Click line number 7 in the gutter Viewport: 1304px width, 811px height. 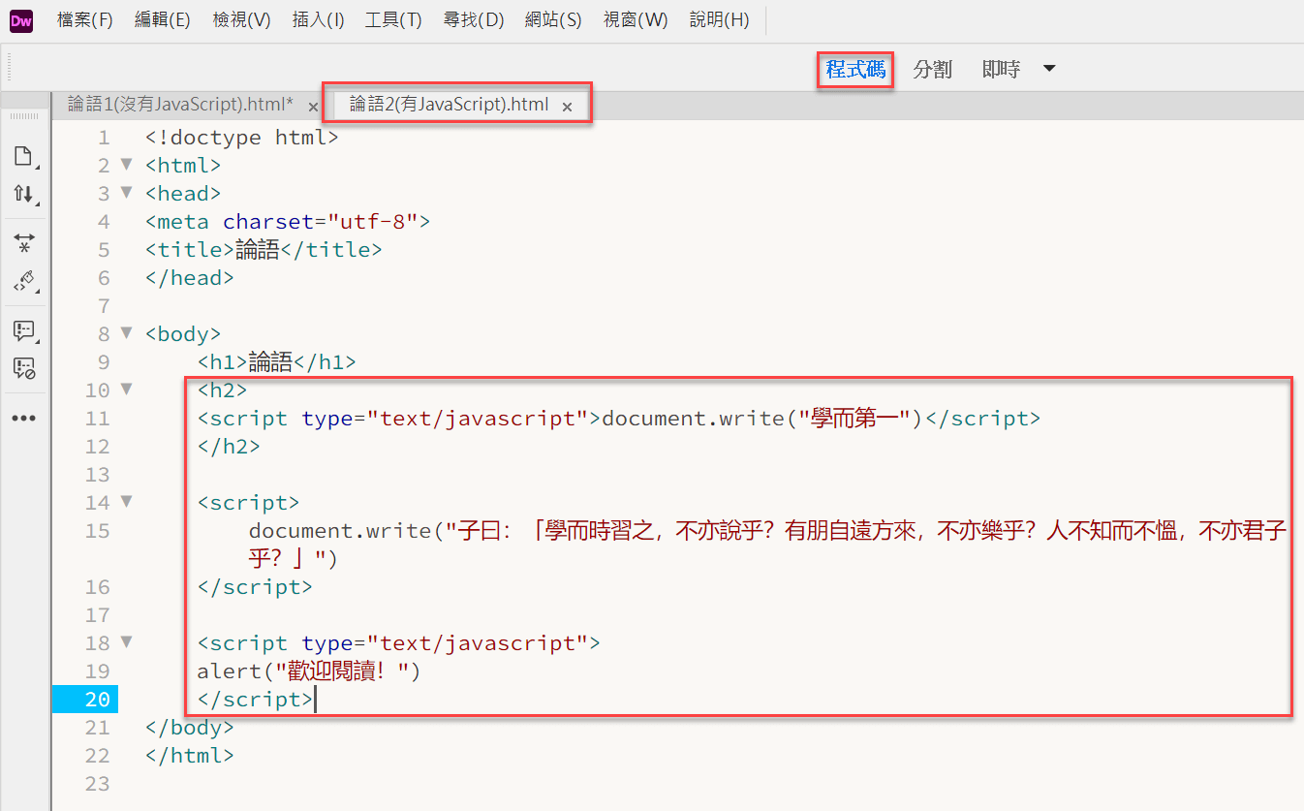104,306
